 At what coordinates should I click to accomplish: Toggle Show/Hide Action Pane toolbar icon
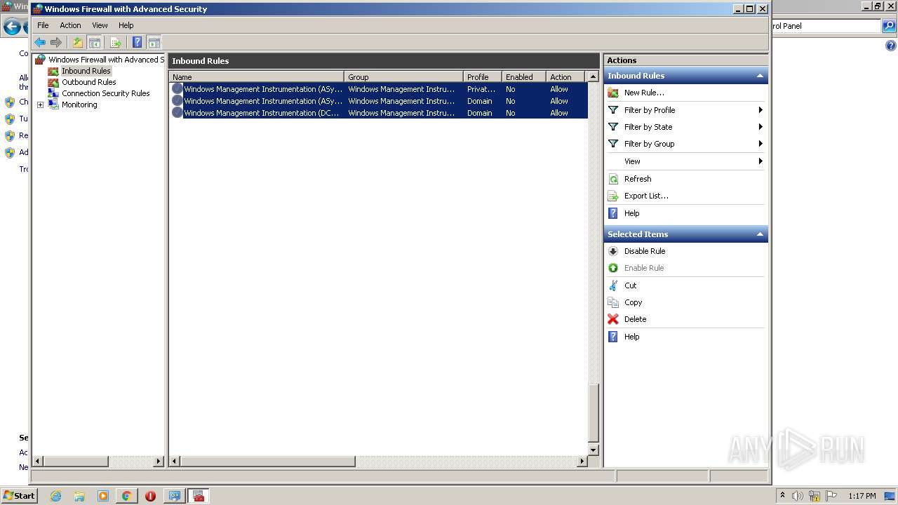coord(154,42)
